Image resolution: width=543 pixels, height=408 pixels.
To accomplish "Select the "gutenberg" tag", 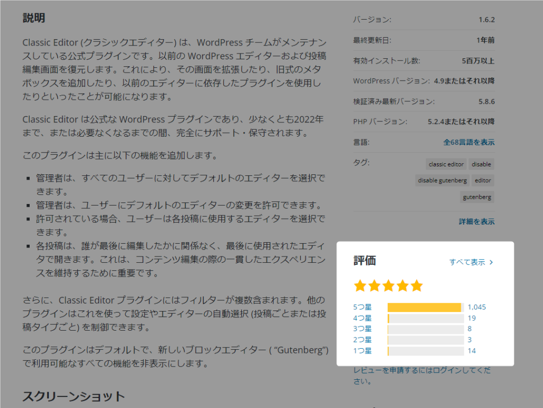I will click(x=477, y=197).
